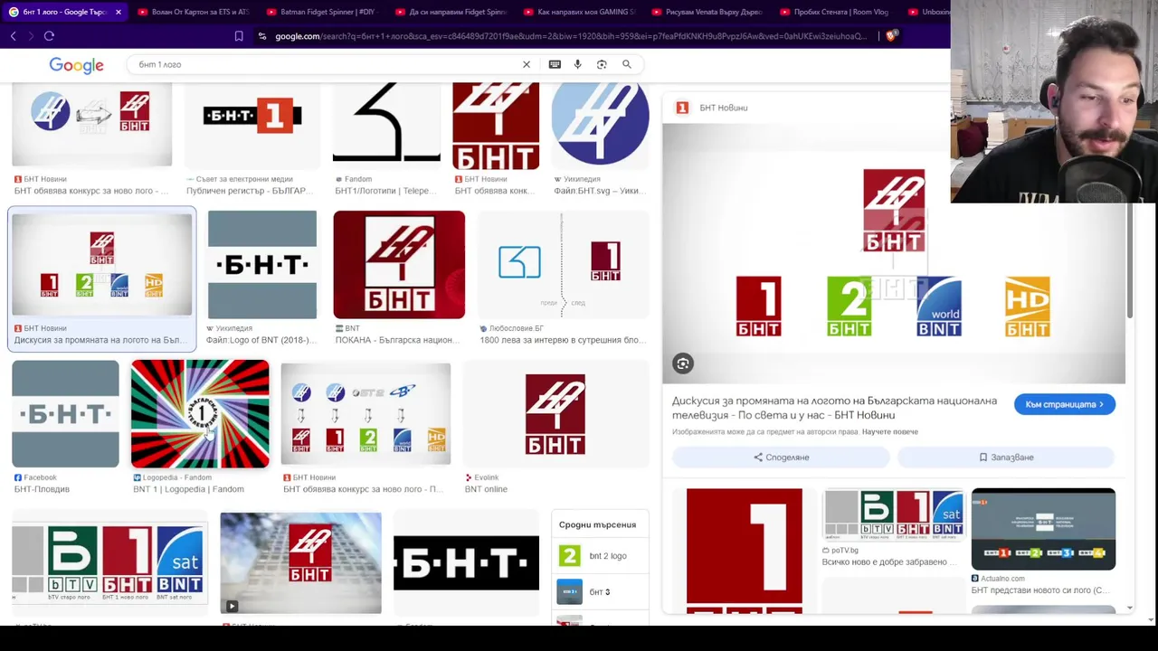Open the black Б·Н·Т text logo thumbnail
The width and height of the screenshot is (1158, 651).
tap(466, 562)
